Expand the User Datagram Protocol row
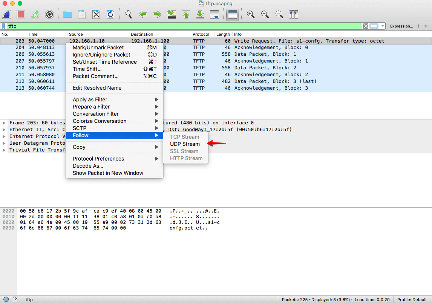432x303 pixels. pyautogui.click(x=4, y=143)
